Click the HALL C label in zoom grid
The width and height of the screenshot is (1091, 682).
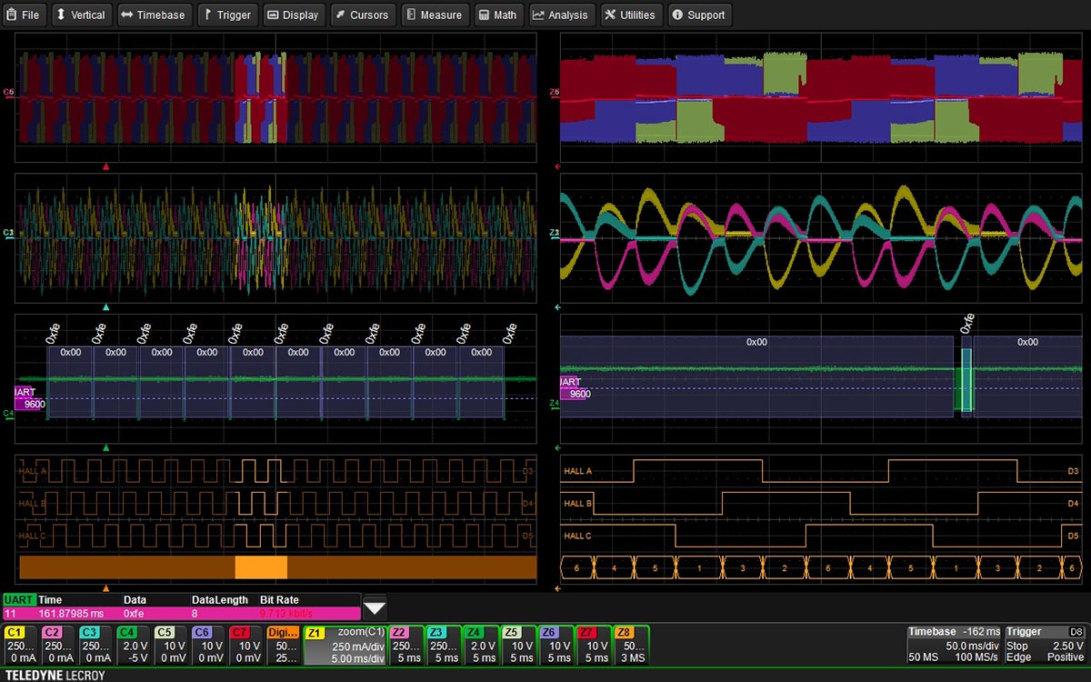click(578, 536)
